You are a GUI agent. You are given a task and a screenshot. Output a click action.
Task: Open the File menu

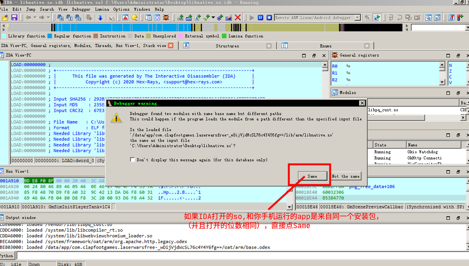click(4, 9)
